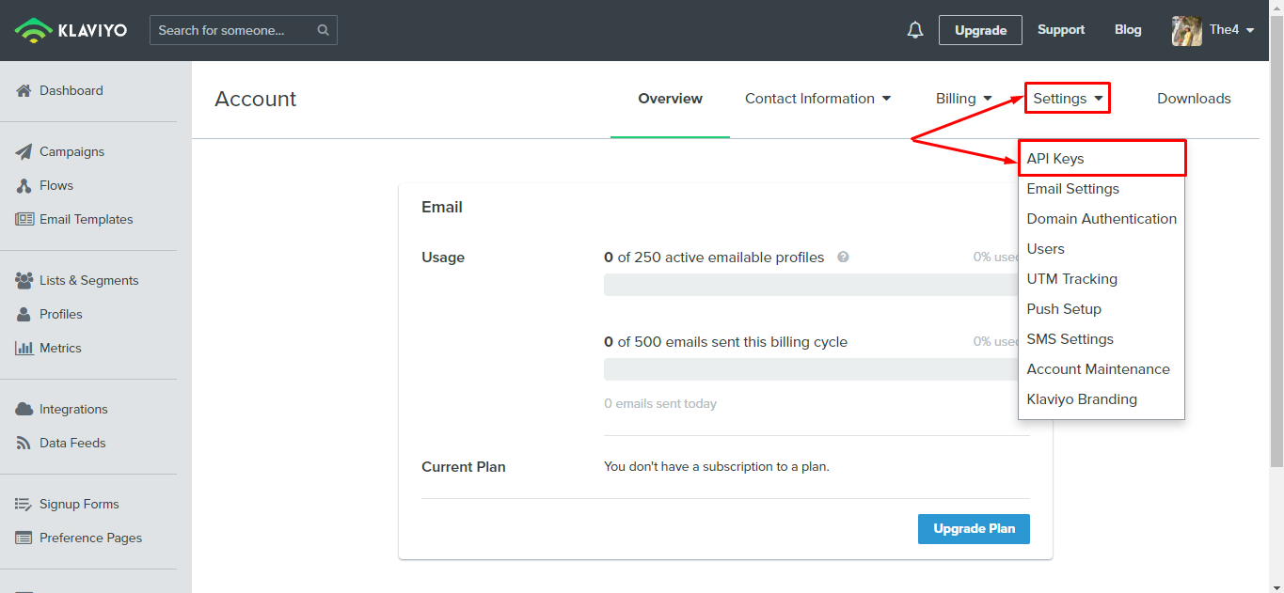Open Email Templates section
Image resolution: width=1284 pixels, height=593 pixels.
87,220
